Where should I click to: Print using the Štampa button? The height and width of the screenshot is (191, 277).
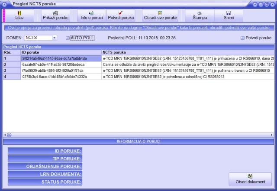pyautogui.click(x=200, y=16)
